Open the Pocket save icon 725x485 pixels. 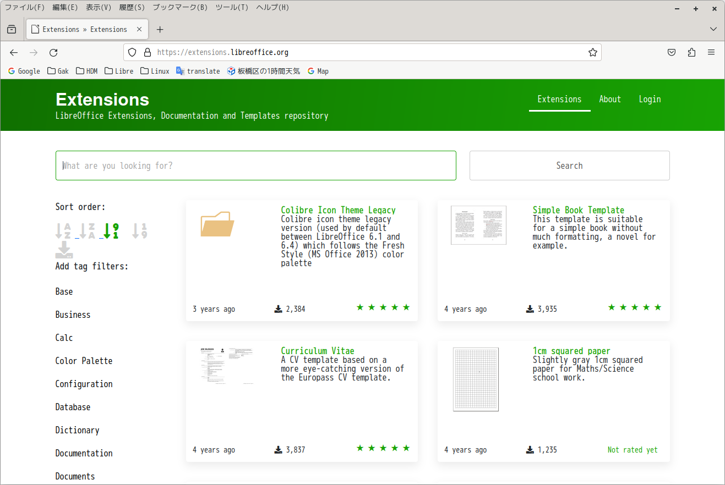672,52
